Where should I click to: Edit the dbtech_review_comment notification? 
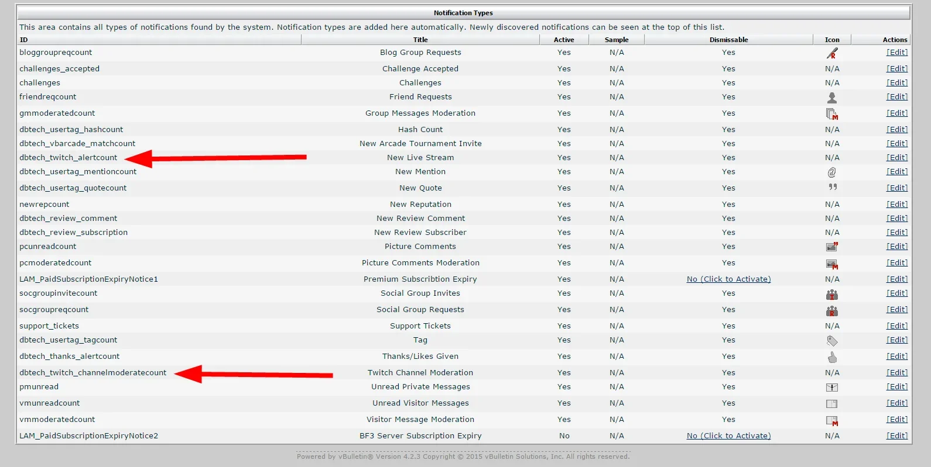[897, 218]
